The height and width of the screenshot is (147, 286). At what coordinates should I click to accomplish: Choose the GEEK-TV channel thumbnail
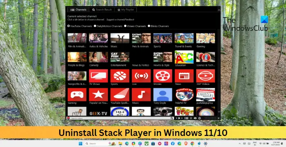pos(98,111)
